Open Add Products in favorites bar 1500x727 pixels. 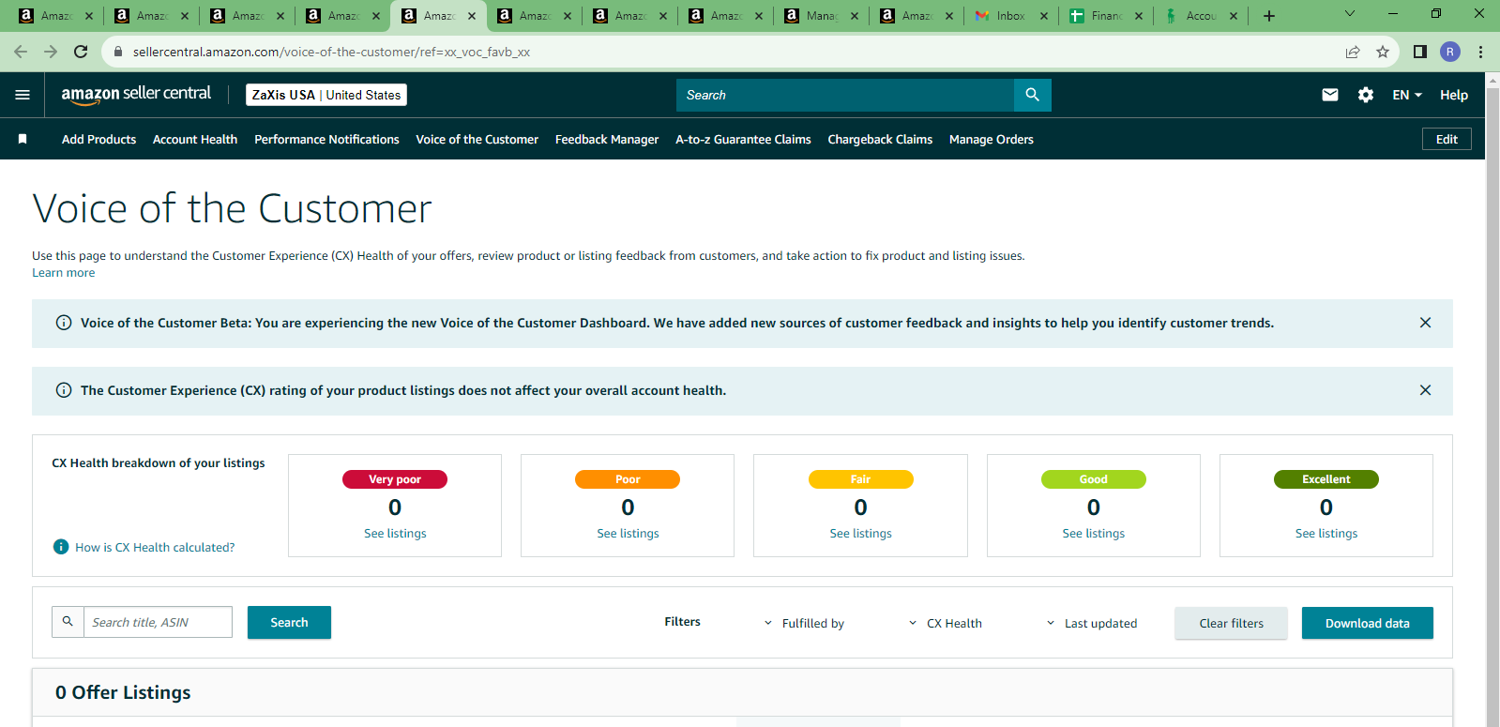pyautogui.click(x=98, y=139)
